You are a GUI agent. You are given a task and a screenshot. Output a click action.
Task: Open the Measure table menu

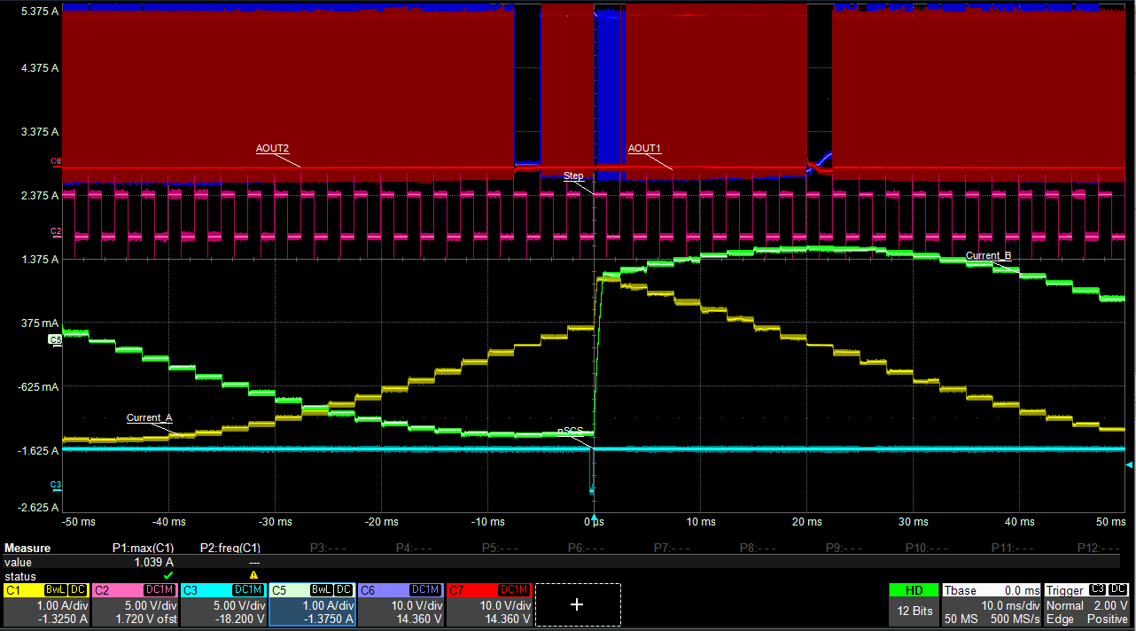27,548
